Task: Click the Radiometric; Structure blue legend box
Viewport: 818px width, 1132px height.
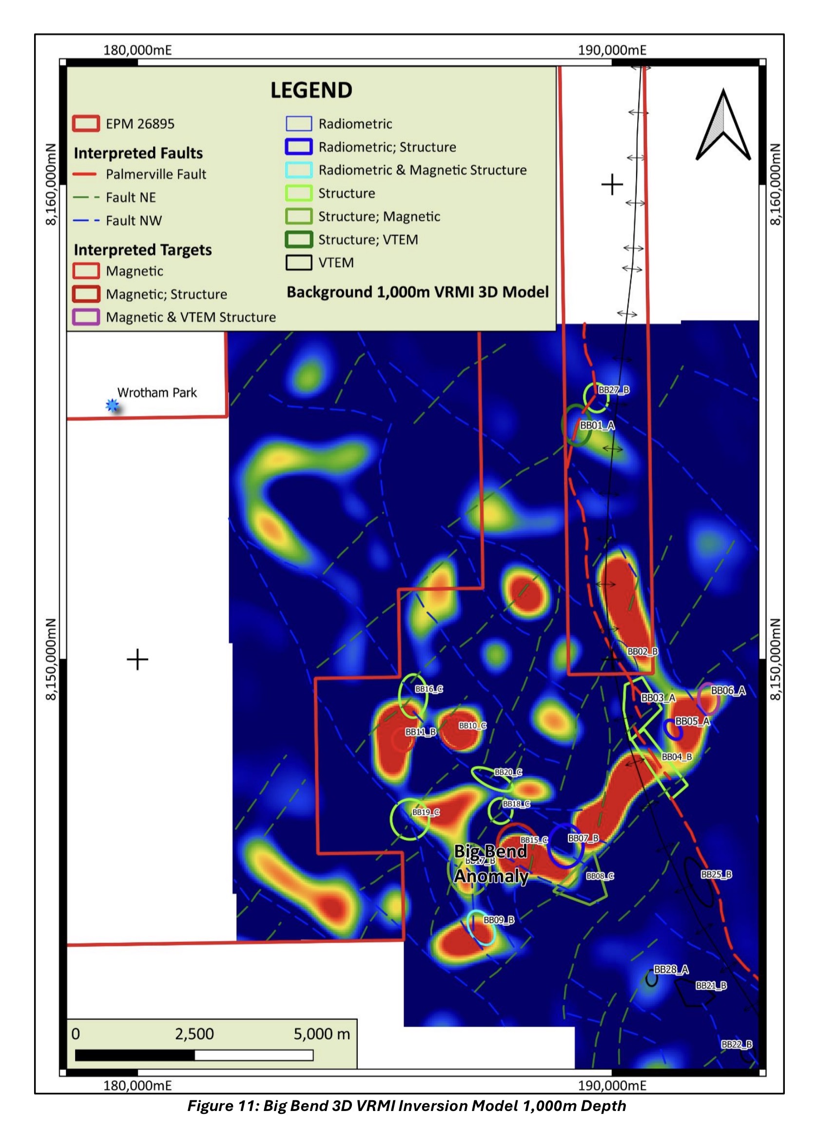Action: 298,147
